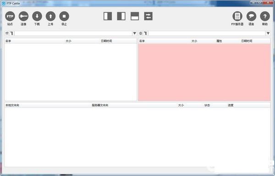
Task: Open the FTP site manager (站点)
Action: pyautogui.click(x=10, y=17)
